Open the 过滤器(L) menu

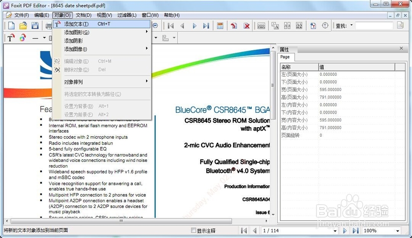pos(127,15)
